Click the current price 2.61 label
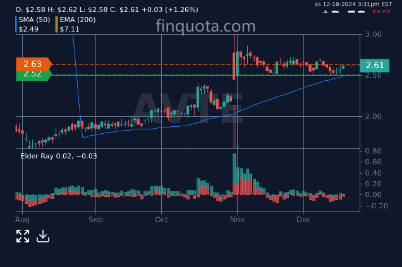Viewport: 402px width, 267px height. [x=375, y=65]
